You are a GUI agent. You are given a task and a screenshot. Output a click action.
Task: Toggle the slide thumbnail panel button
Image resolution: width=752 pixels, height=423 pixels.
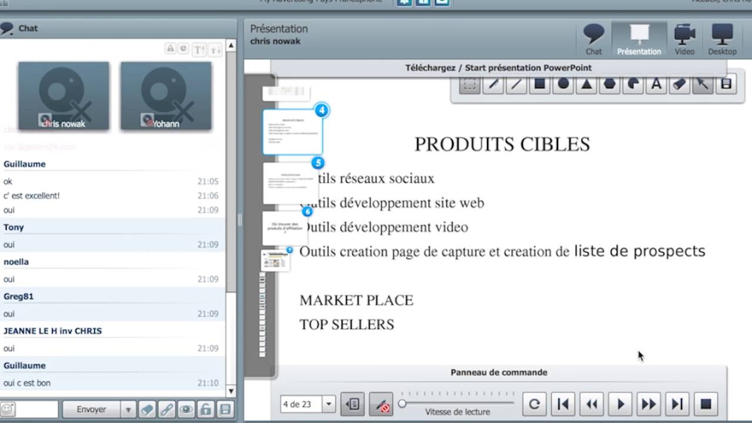click(x=352, y=404)
